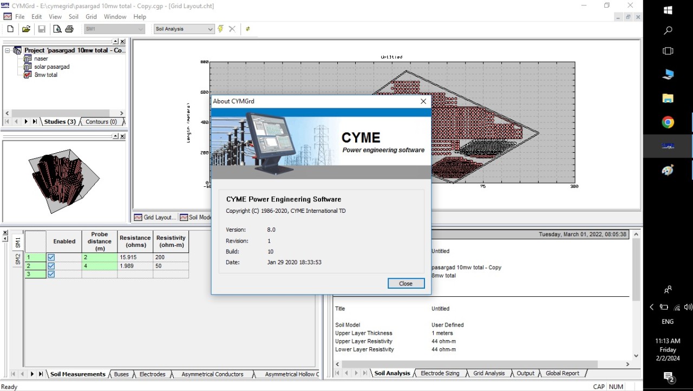Image resolution: width=693 pixels, height=391 pixels.
Task: Click the probe distance cell with value 2
Action: click(100, 258)
